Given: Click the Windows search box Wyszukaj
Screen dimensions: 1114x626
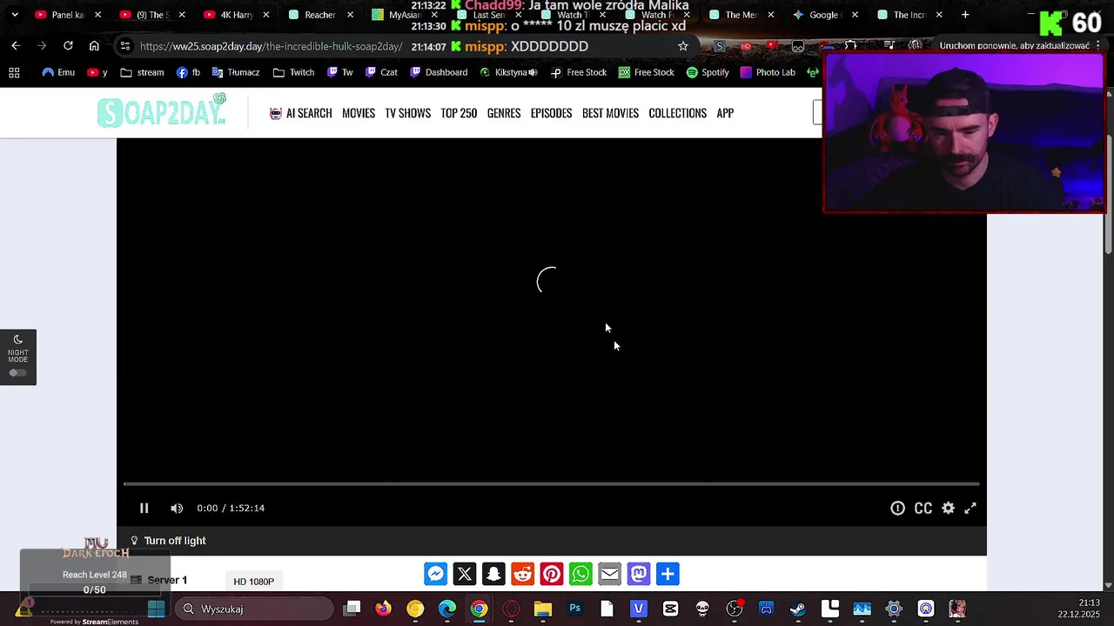Looking at the screenshot, I should pyautogui.click(x=254, y=609).
